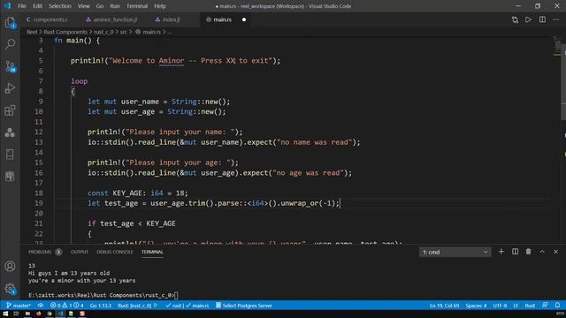Open the Go menu
Screen dimensions: 566x318
100,6
